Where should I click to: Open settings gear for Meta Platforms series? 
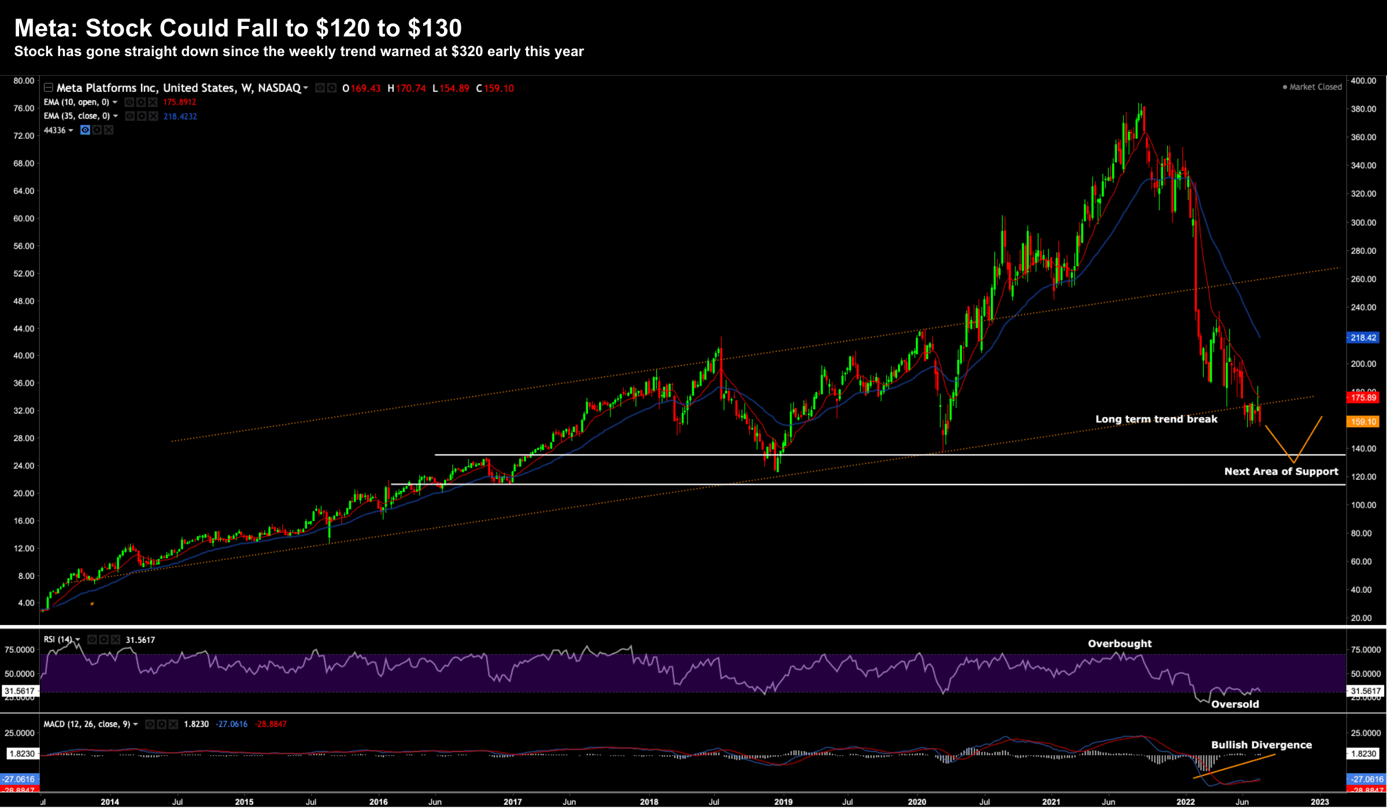[x=331, y=88]
